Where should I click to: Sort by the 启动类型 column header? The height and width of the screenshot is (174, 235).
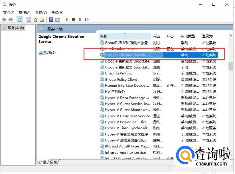(x=189, y=36)
